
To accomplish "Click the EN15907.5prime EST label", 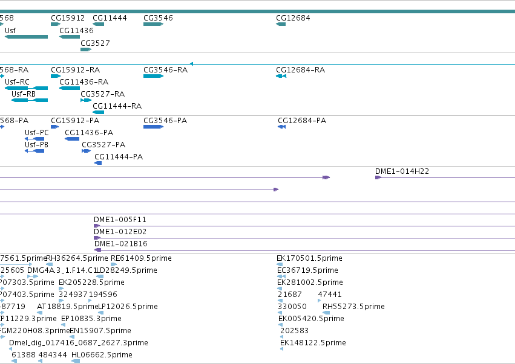I will pos(100,331).
